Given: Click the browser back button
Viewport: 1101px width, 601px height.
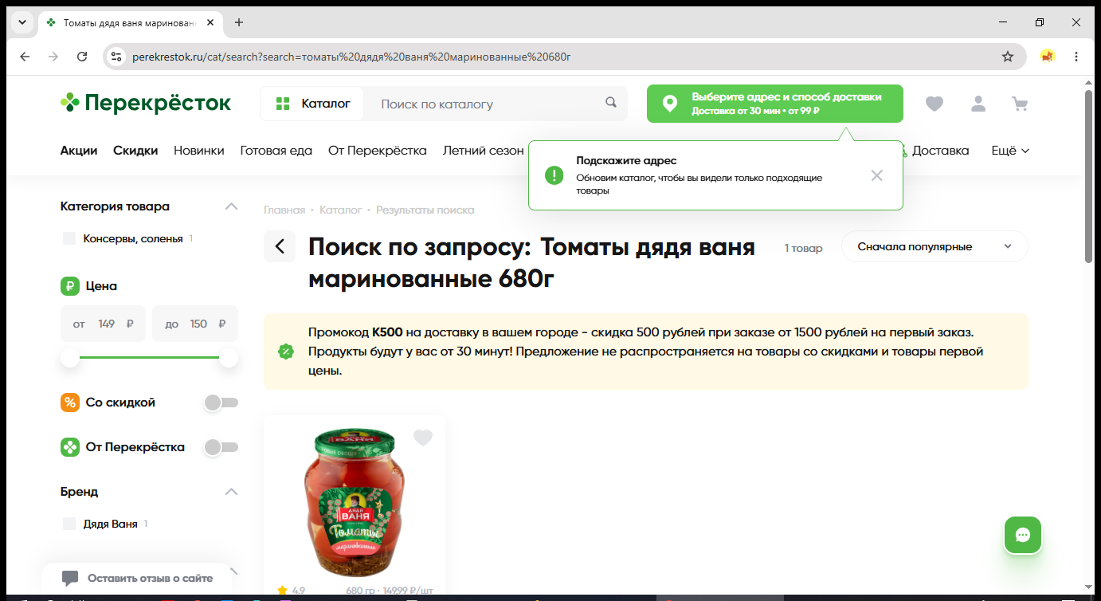Looking at the screenshot, I should pos(25,57).
